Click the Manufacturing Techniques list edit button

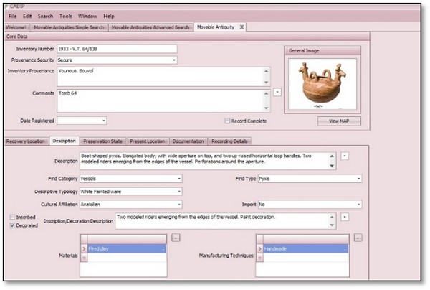click(358, 238)
